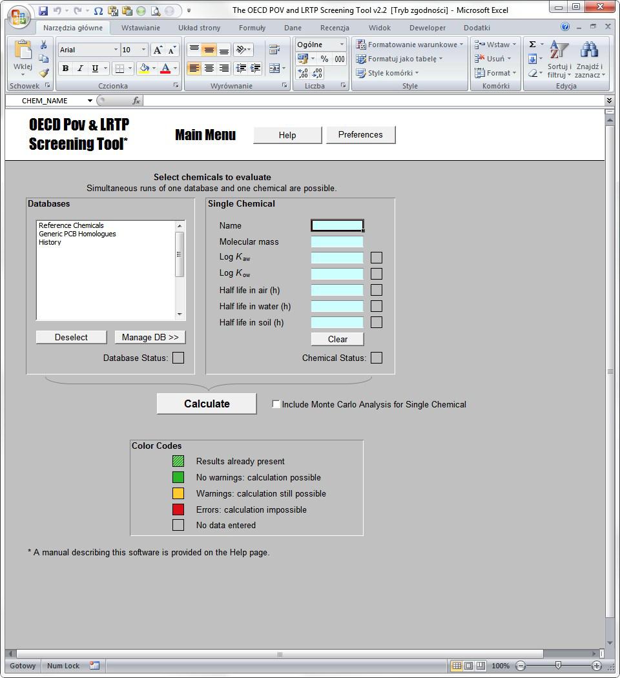Toggle the checkbox beside Half life in water
This screenshot has height=678, width=620.
(x=377, y=306)
